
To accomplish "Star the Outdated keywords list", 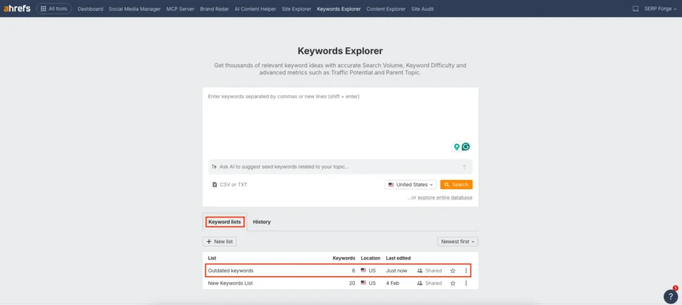I will (453, 270).
